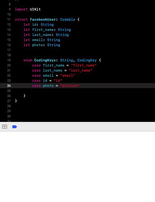This screenshot has width=155, height=202.
Task: Click the FacebookUser struct name
Action: pos(43,19)
